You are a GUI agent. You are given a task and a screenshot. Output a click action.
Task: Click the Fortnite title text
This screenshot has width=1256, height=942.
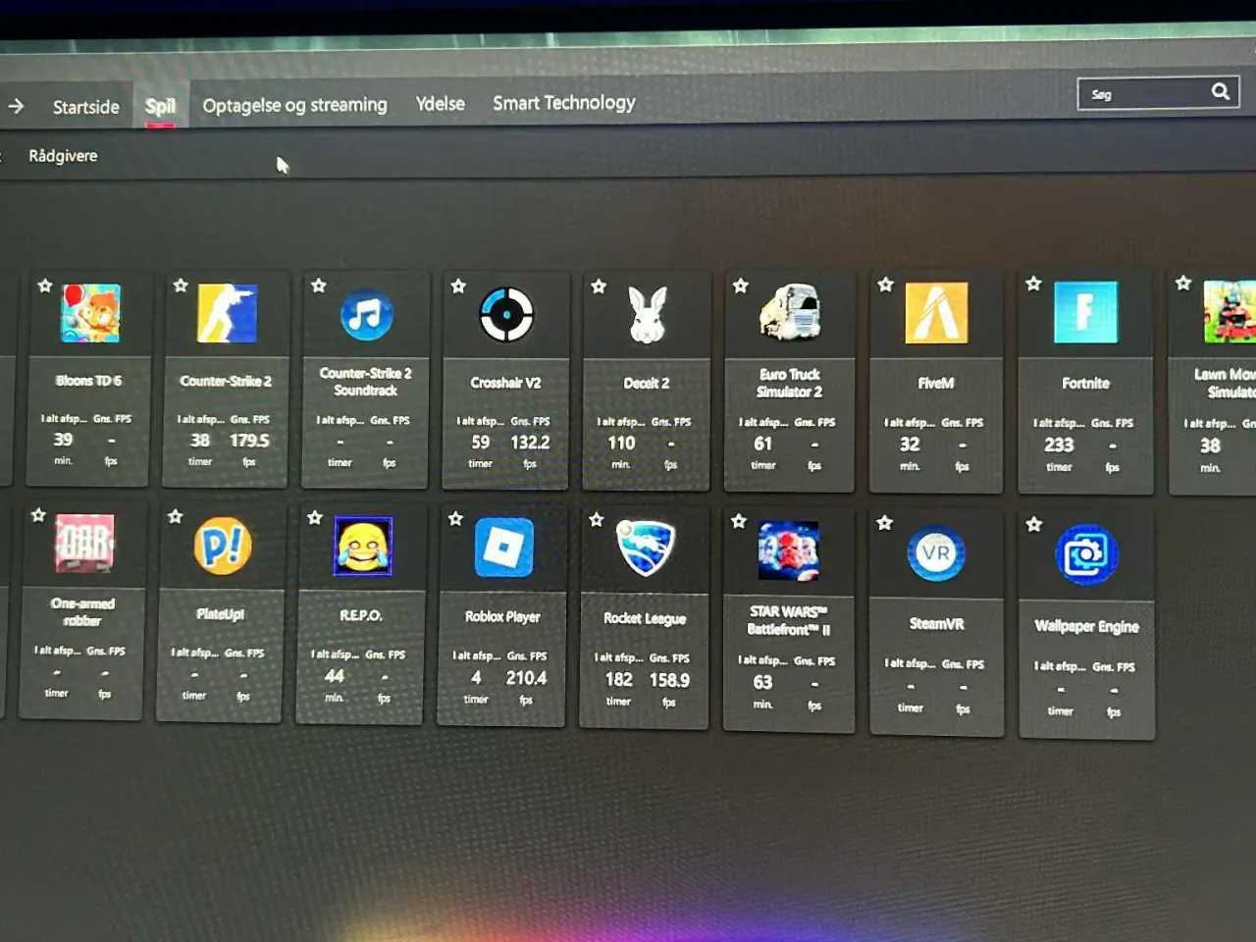(1085, 383)
